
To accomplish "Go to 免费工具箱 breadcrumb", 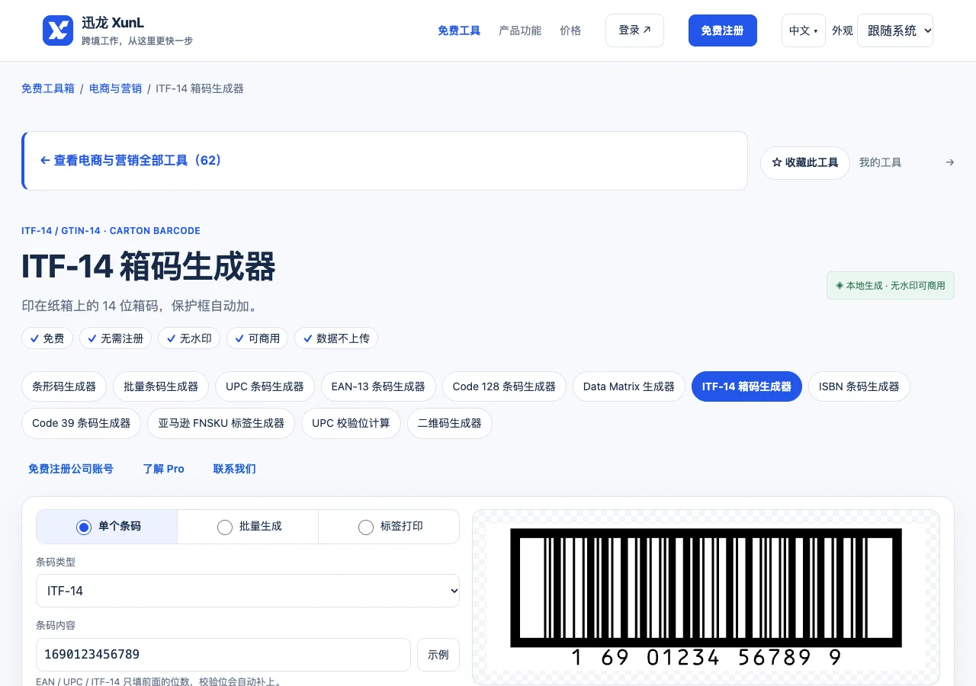I will 48,88.
